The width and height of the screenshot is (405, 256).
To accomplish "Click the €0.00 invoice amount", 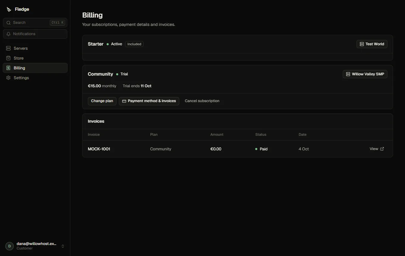I will coord(216,149).
